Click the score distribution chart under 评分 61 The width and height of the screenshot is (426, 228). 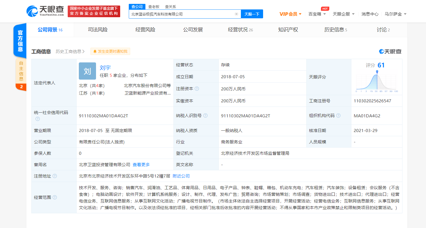(x=377, y=82)
